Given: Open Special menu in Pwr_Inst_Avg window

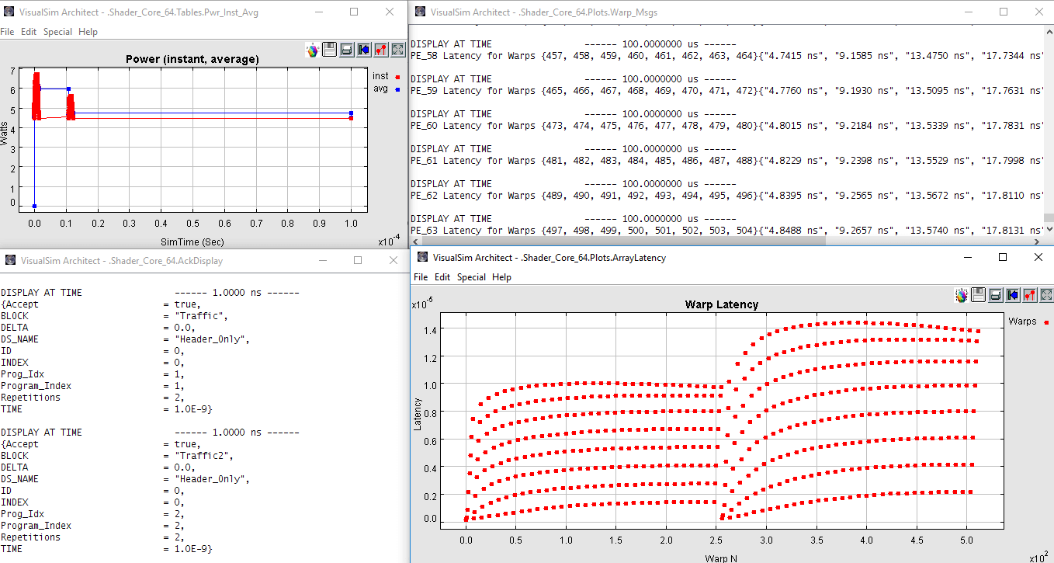Looking at the screenshot, I should (x=57, y=32).
